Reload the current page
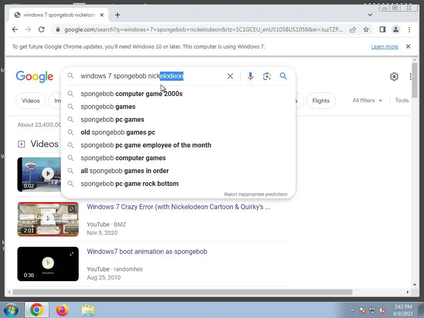Screen dimensions: 424x318 41,29
